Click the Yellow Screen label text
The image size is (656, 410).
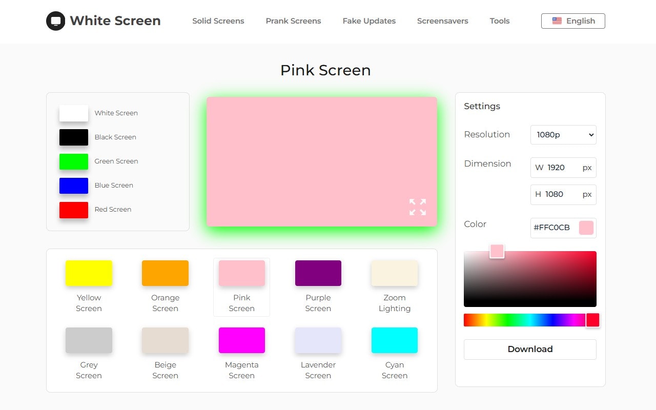click(x=89, y=303)
